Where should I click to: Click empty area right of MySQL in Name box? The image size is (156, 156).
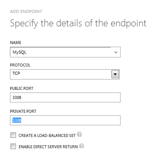[68, 52]
